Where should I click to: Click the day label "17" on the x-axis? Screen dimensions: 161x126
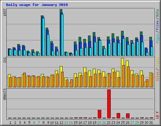coord(85,123)
